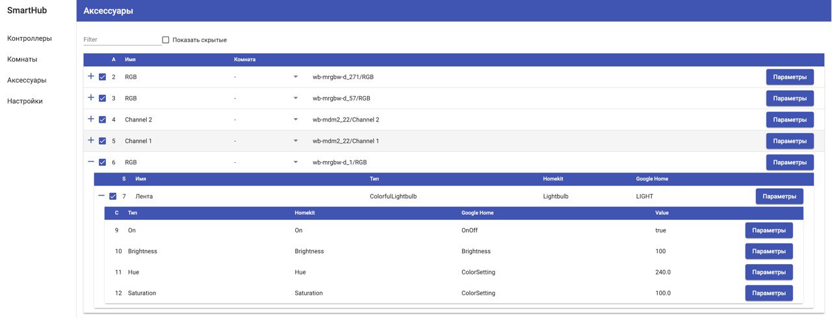Click the Lightbulb Homekit cell

tap(556, 196)
